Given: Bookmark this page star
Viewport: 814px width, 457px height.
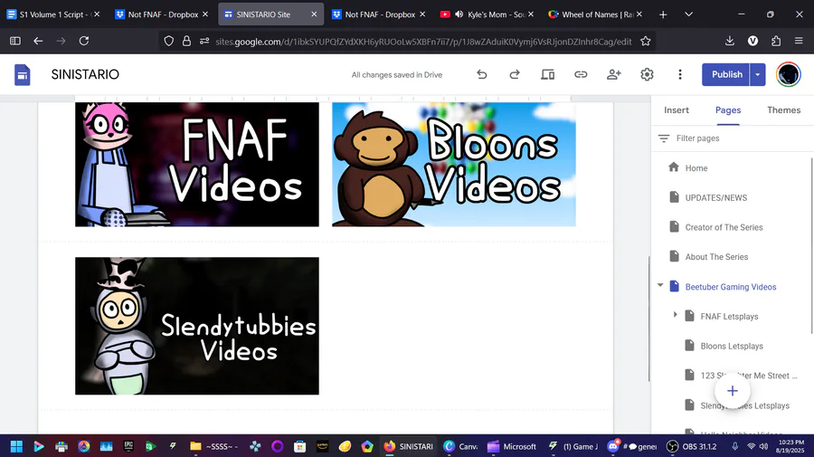Looking at the screenshot, I should 645,41.
